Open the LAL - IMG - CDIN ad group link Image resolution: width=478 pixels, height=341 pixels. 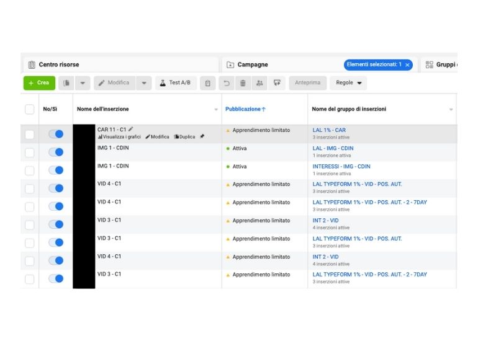tap(333, 148)
